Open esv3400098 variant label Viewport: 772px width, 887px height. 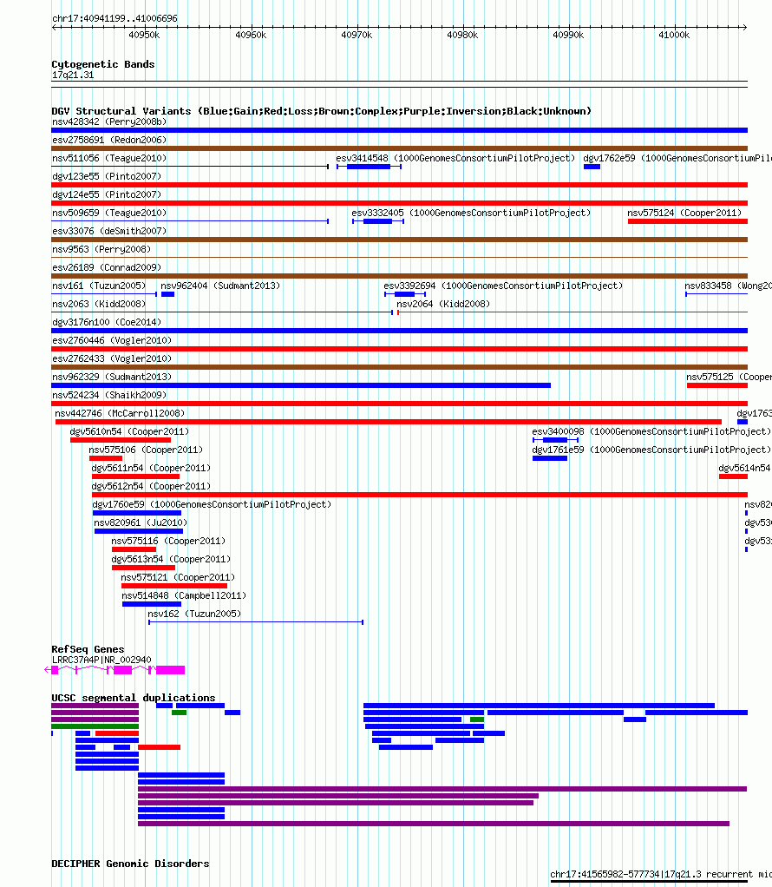(x=651, y=431)
